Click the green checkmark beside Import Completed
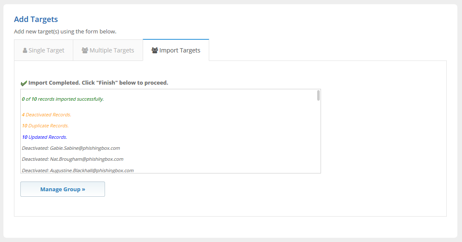 pos(24,83)
